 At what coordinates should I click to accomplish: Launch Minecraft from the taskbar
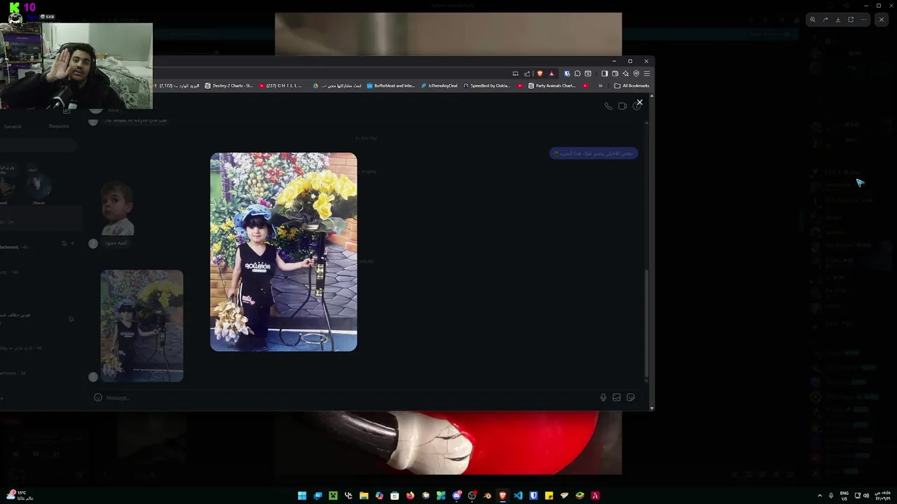(333, 496)
